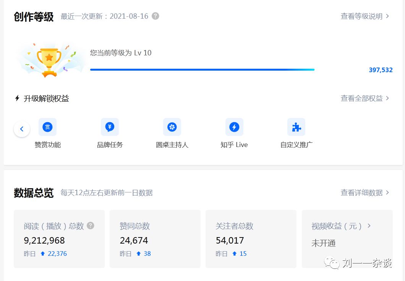Select the 数据总览 section header
The width and height of the screenshot is (405, 281).
tap(34, 193)
